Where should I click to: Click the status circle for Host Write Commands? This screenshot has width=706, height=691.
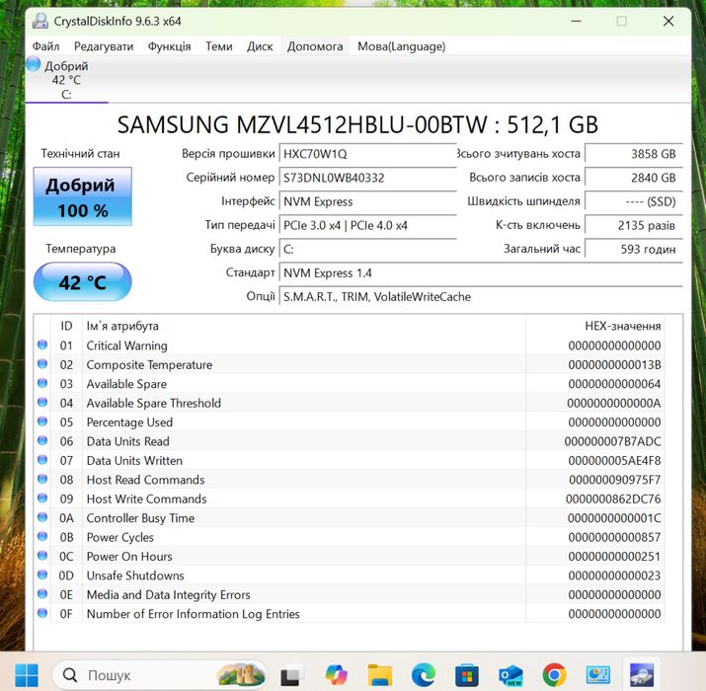(x=42, y=498)
